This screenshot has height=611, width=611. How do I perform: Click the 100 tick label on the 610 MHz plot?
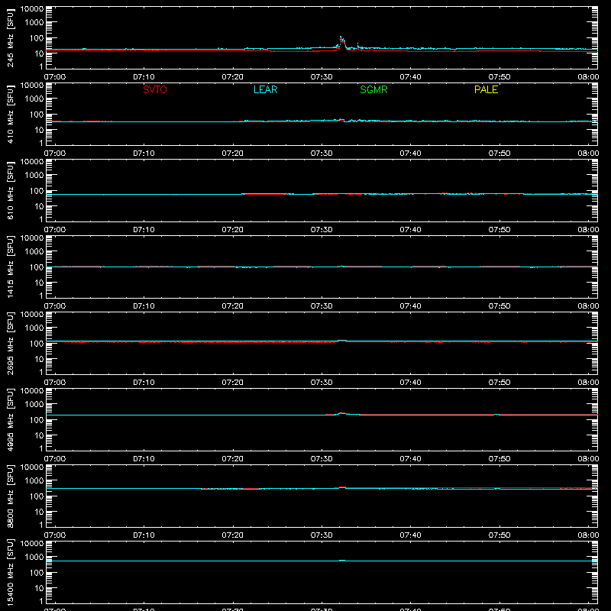pyautogui.click(x=37, y=191)
